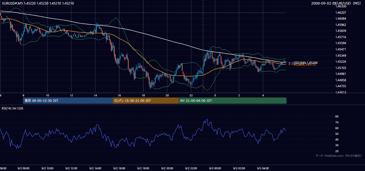
Task: Click bottom time label 9/2 08:00
Action: point(23,168)
